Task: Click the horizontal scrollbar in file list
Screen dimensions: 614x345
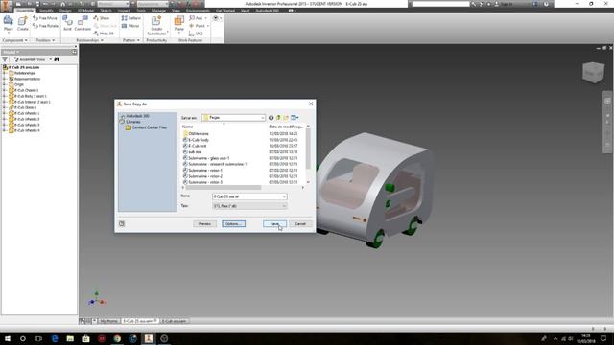Action: (224, 188)
